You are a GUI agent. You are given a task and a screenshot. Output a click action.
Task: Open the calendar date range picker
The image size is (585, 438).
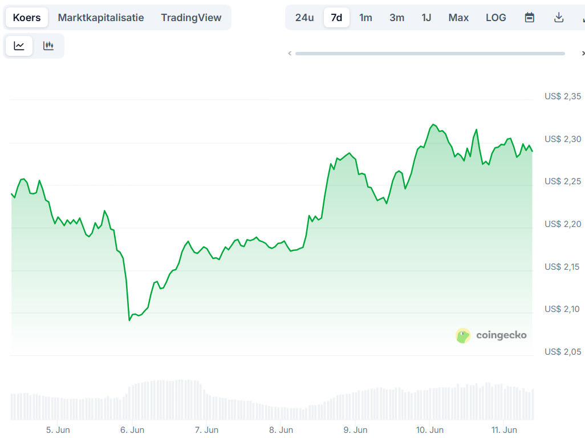point(530,18)
